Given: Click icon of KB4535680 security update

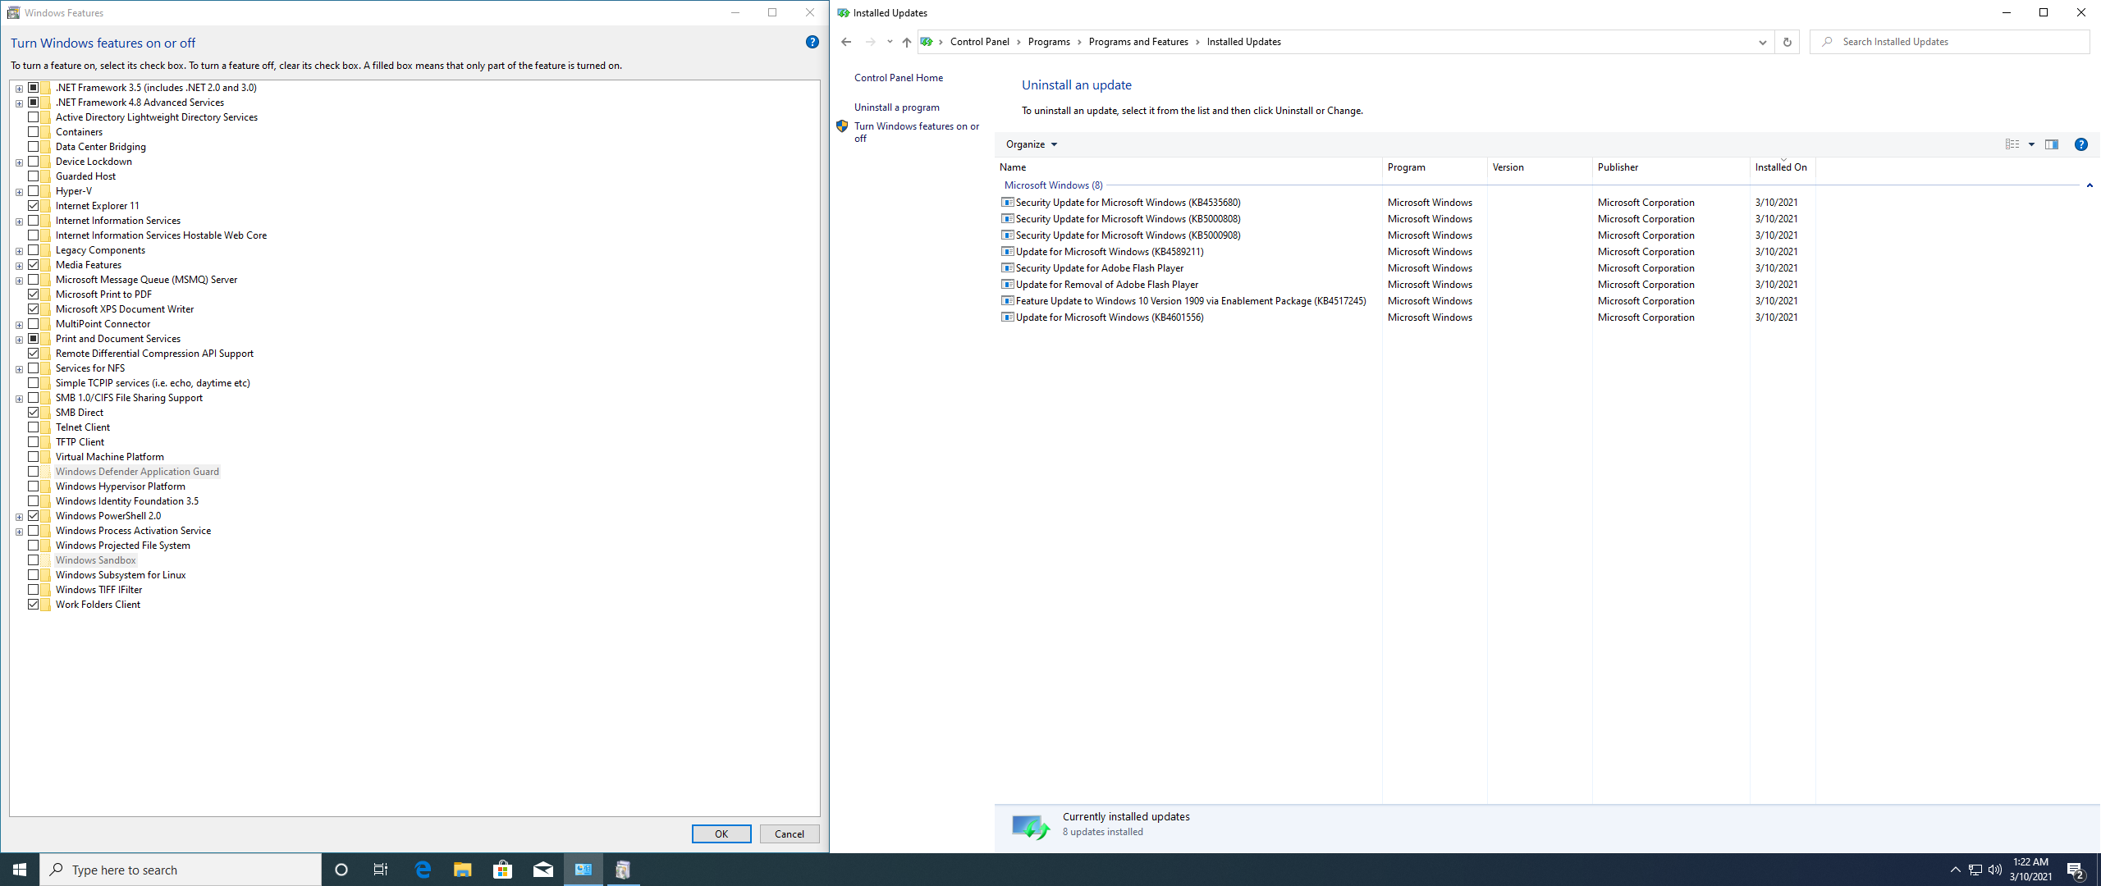Looking at the screenshot, I should point(1007,202).
